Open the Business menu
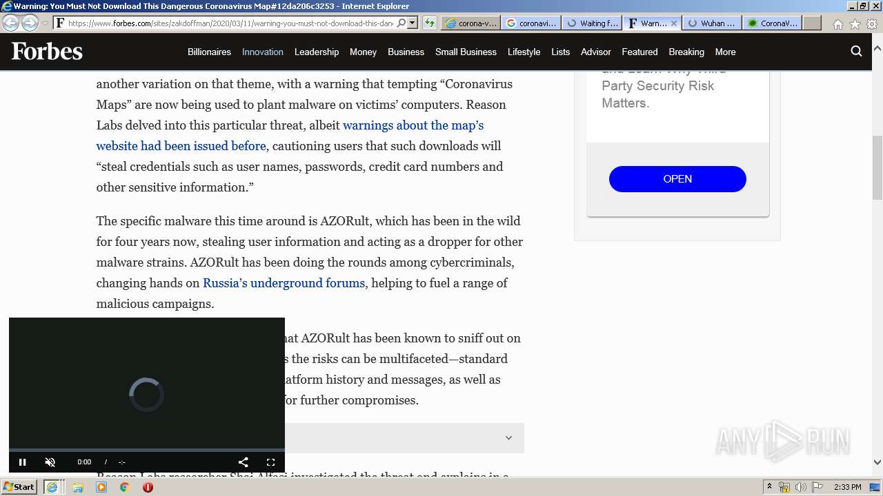Viewport: 883px width, 496px height. click(x=406, y=52)
